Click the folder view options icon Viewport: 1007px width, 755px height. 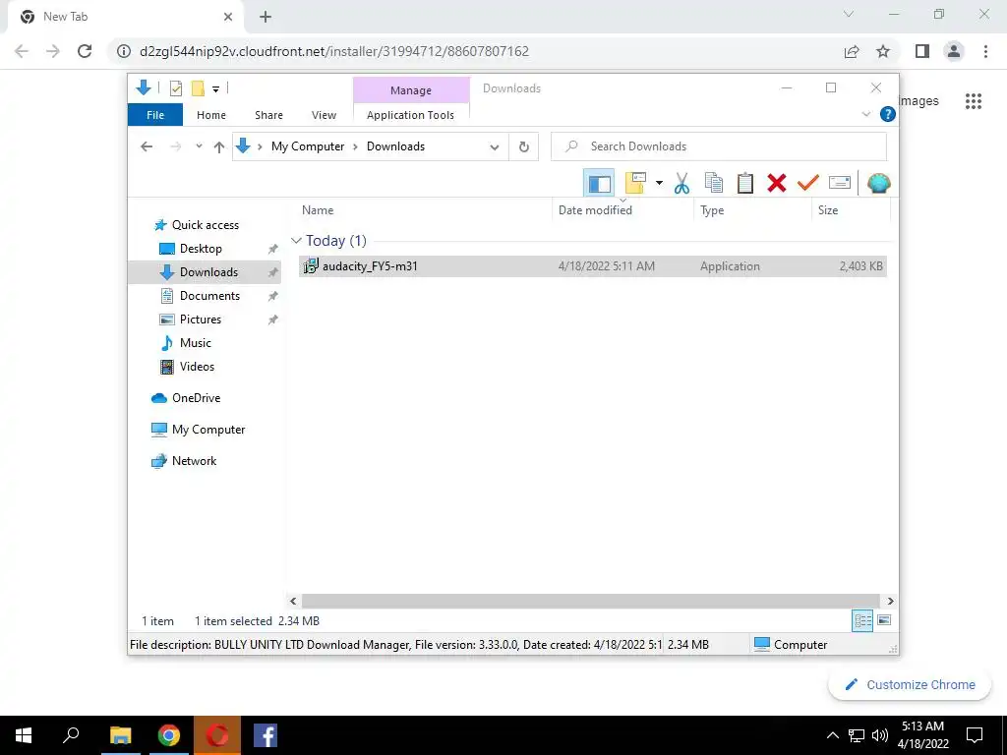tap(635, 183)
